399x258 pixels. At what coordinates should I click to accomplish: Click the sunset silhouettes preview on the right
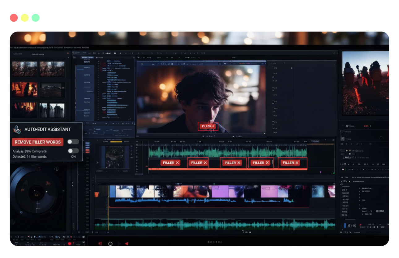click(365, 83)
